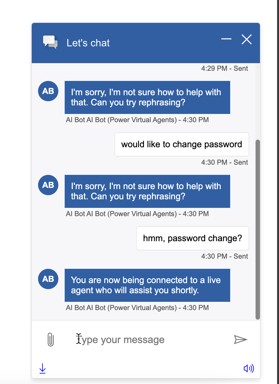Minimize the Let's chat window
The width and height of the screenshot is (279, 384).
point(226,39)
